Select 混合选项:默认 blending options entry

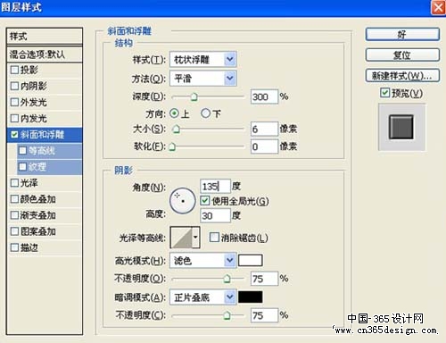[x=45, y=54]
